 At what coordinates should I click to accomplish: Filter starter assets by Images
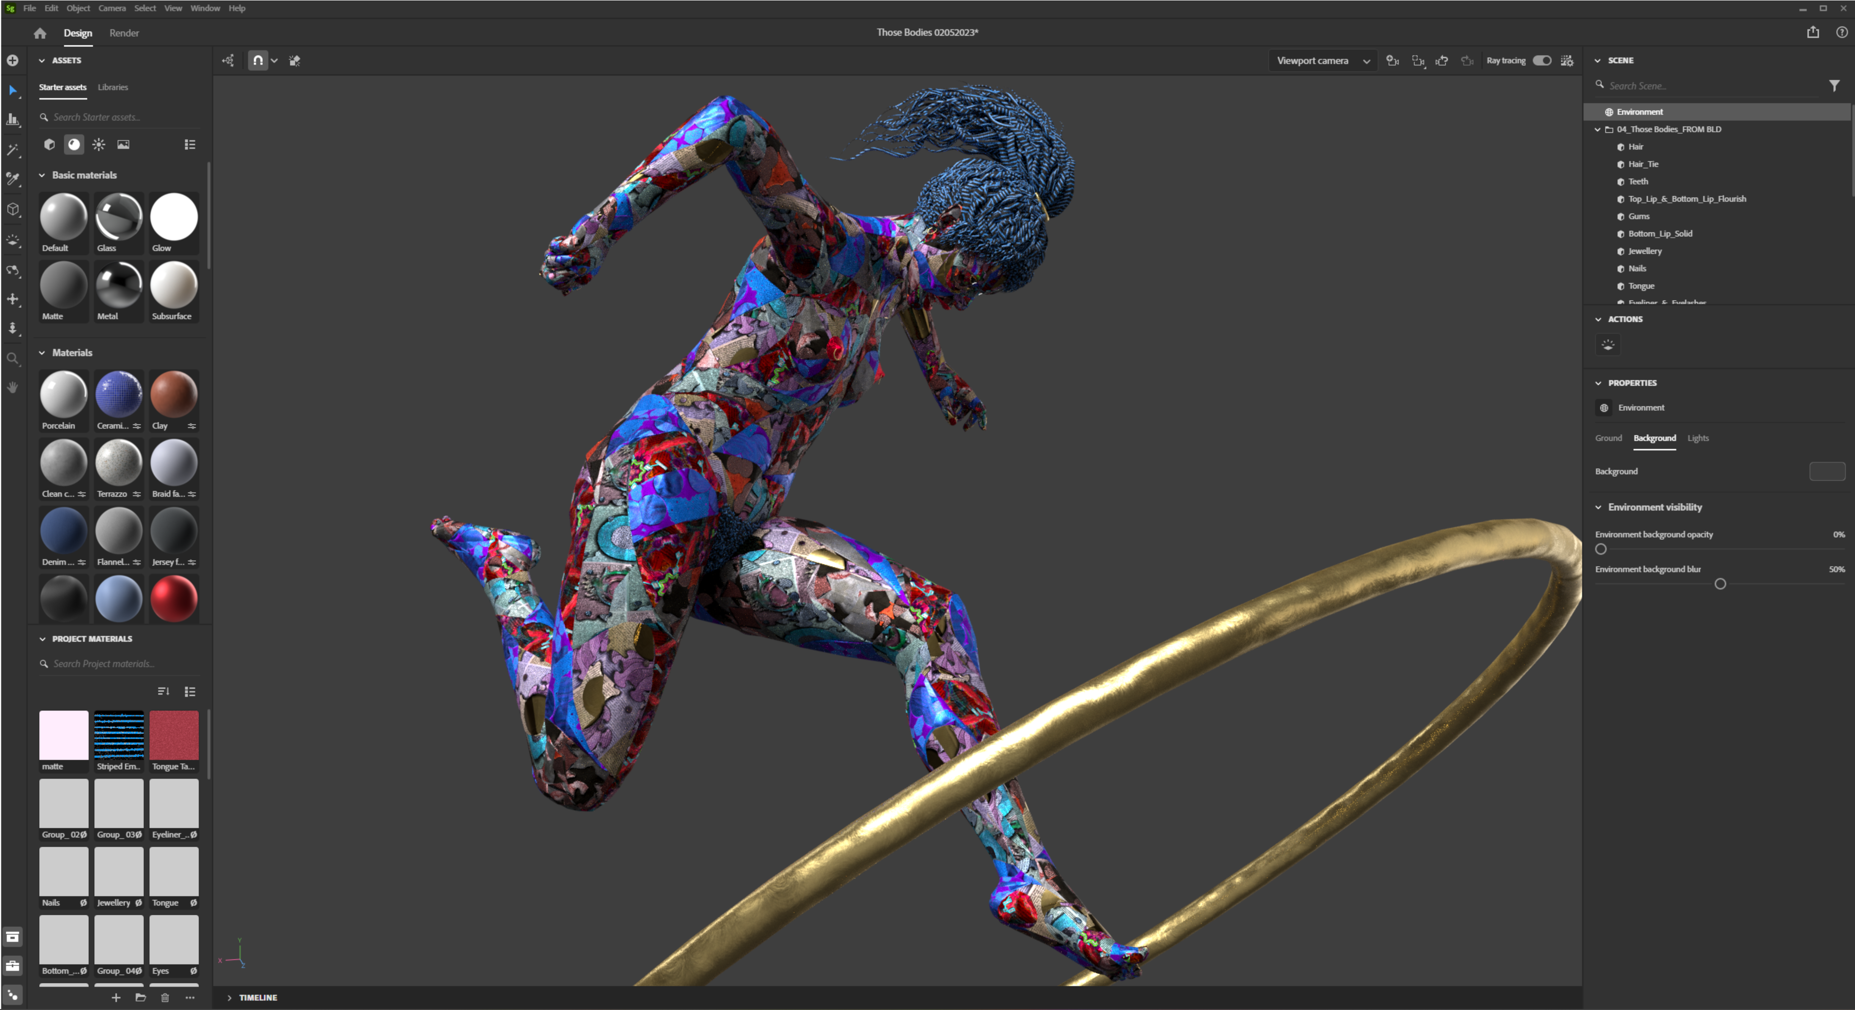124,145
